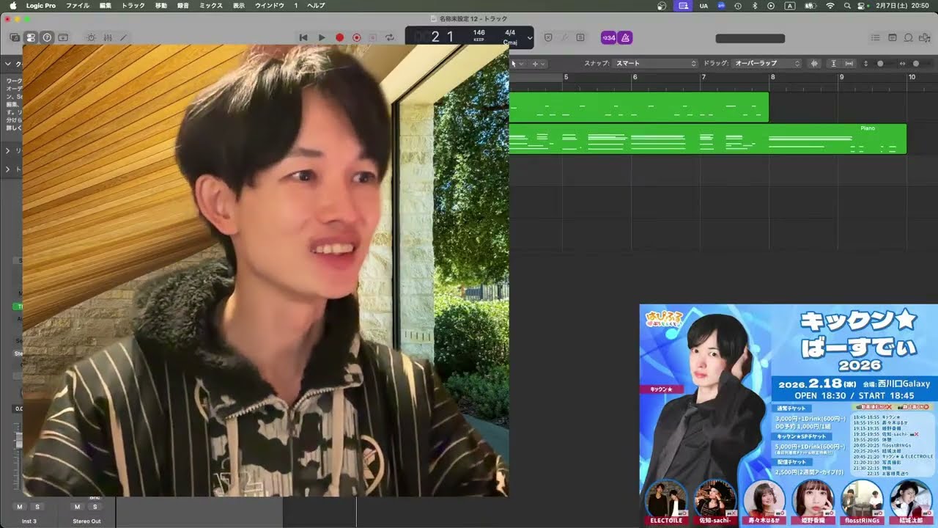
Task: Click the red Record button
Action: tap(339, 37)
